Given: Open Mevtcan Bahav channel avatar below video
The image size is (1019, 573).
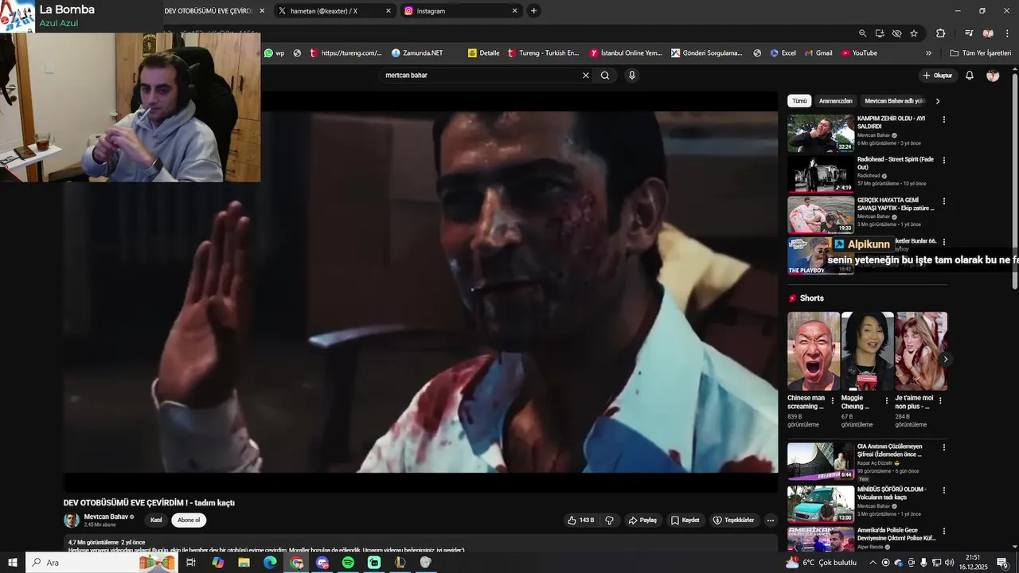Looking at the screenshot, I should click(72, 520).
